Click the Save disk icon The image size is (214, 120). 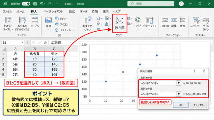coord(35,4)
